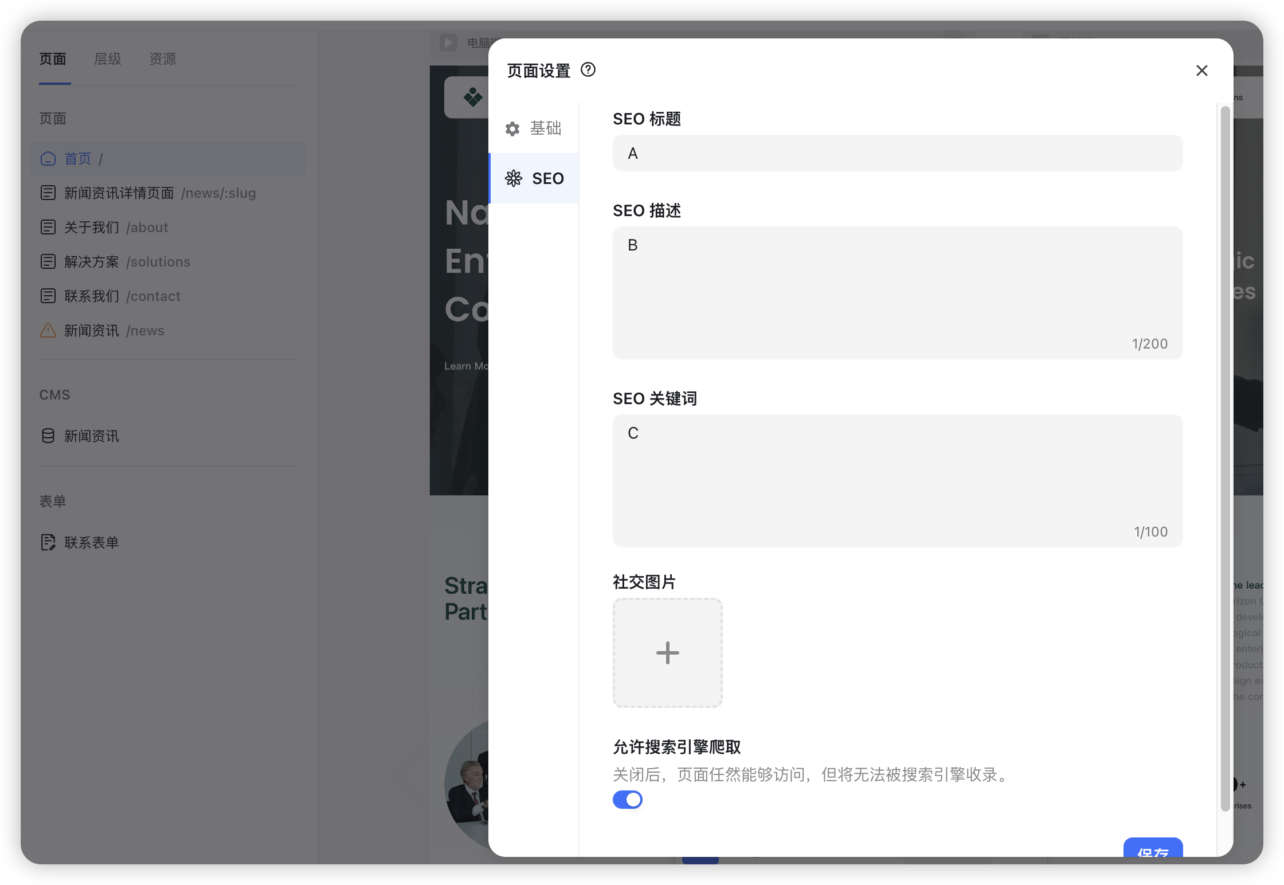Viewport: 1284px width, 885px height.
Task: Disable the 允许搜索引擎爬取 toggle
Action: [x=628, y=800]
